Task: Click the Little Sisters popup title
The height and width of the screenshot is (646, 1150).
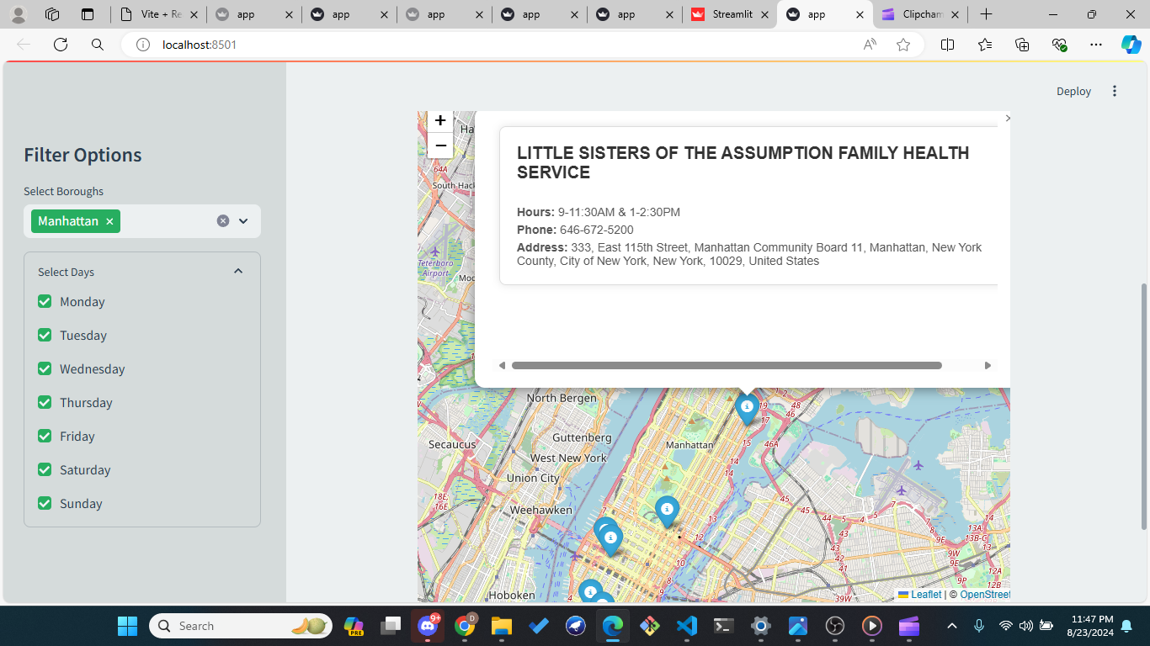Action: coord(743,162)
